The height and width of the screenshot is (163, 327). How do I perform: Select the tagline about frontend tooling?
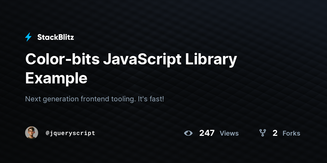(95, 99)
